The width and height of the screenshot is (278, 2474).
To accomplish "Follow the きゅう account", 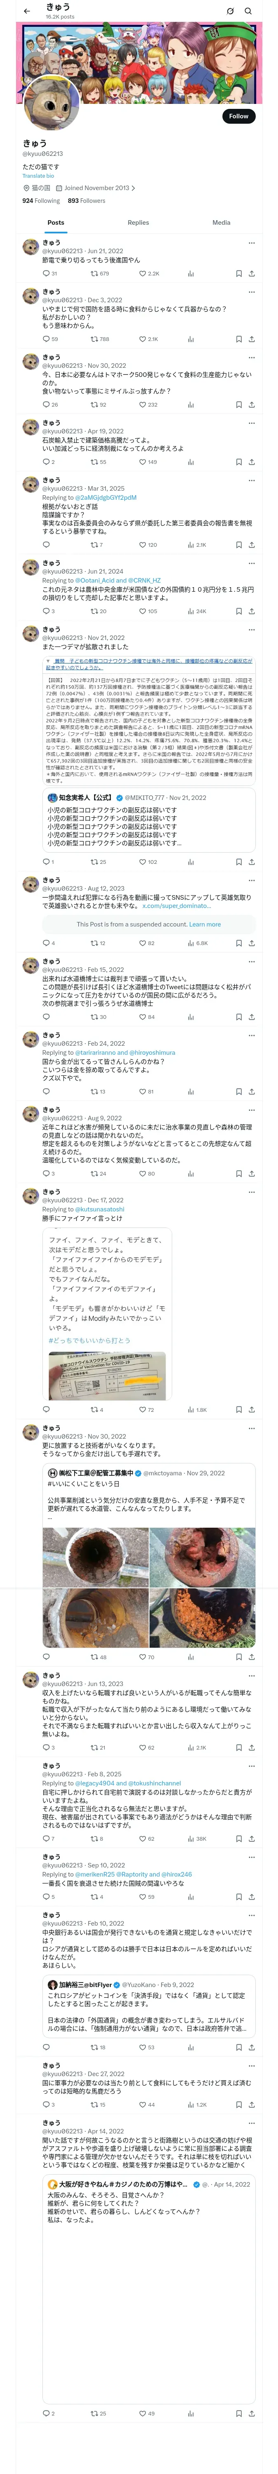I will coord(238,115).
